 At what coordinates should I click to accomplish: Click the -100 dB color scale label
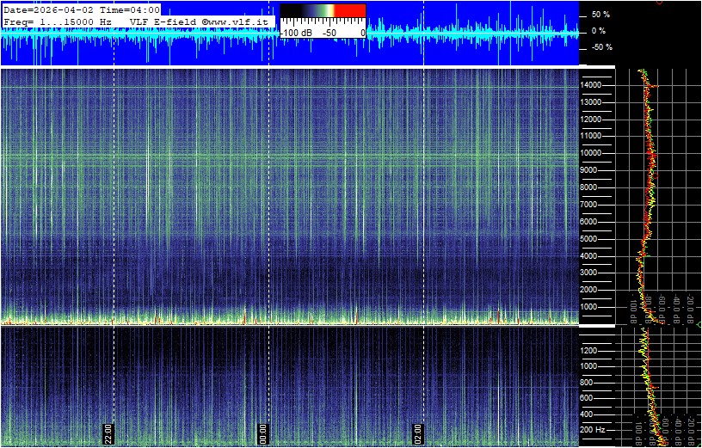298,32
